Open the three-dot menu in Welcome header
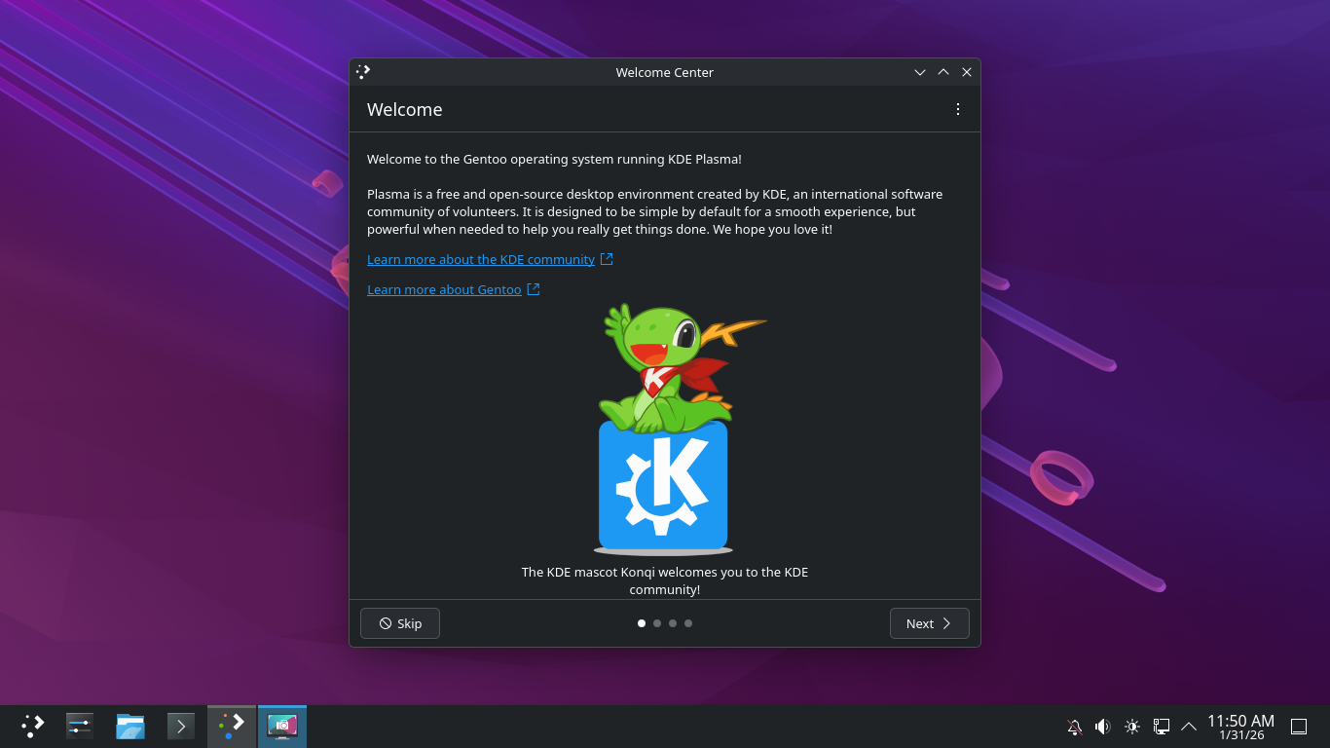This screenshot has width=1330, height=748. coord(958,109)
